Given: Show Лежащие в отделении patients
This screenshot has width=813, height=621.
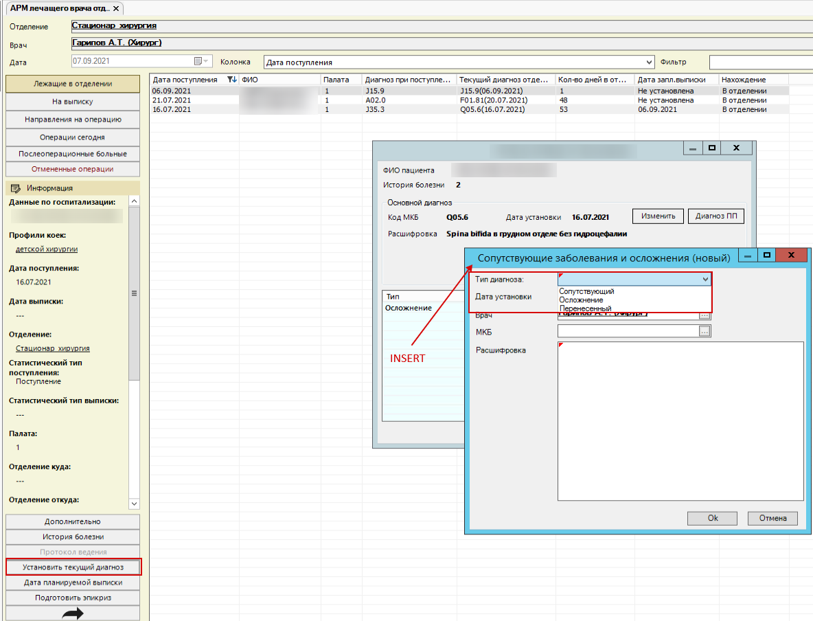Looking at the screenshot, I should (x=73, y=84).
